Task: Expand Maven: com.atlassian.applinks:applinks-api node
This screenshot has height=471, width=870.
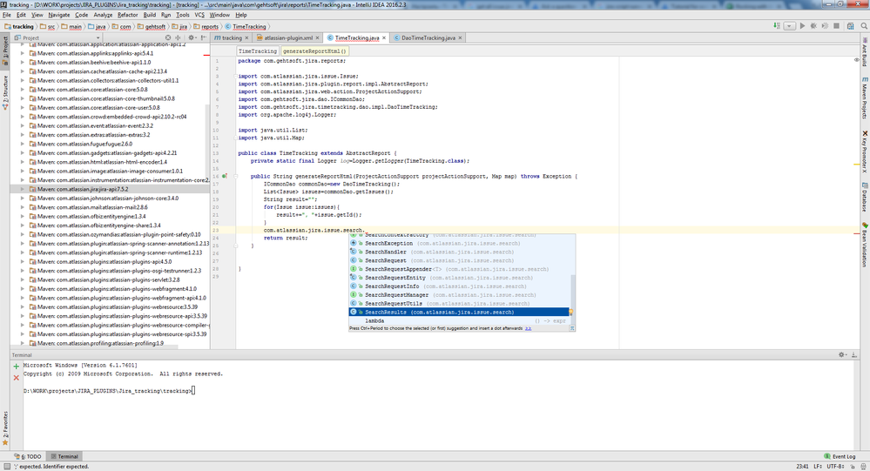Action: [22, 53]
